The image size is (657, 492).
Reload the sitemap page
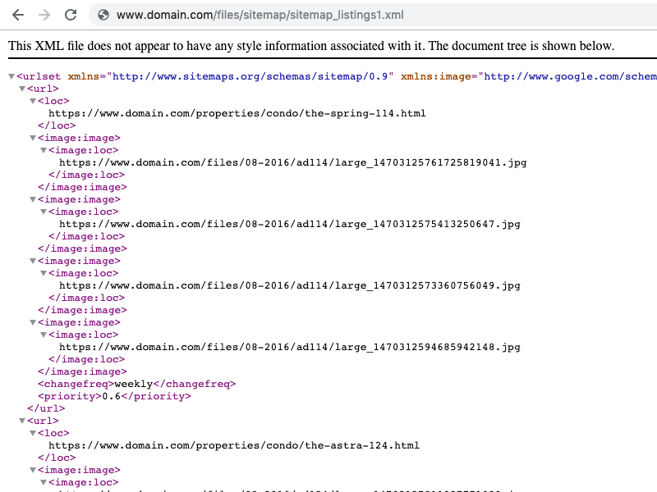point(71,15)
